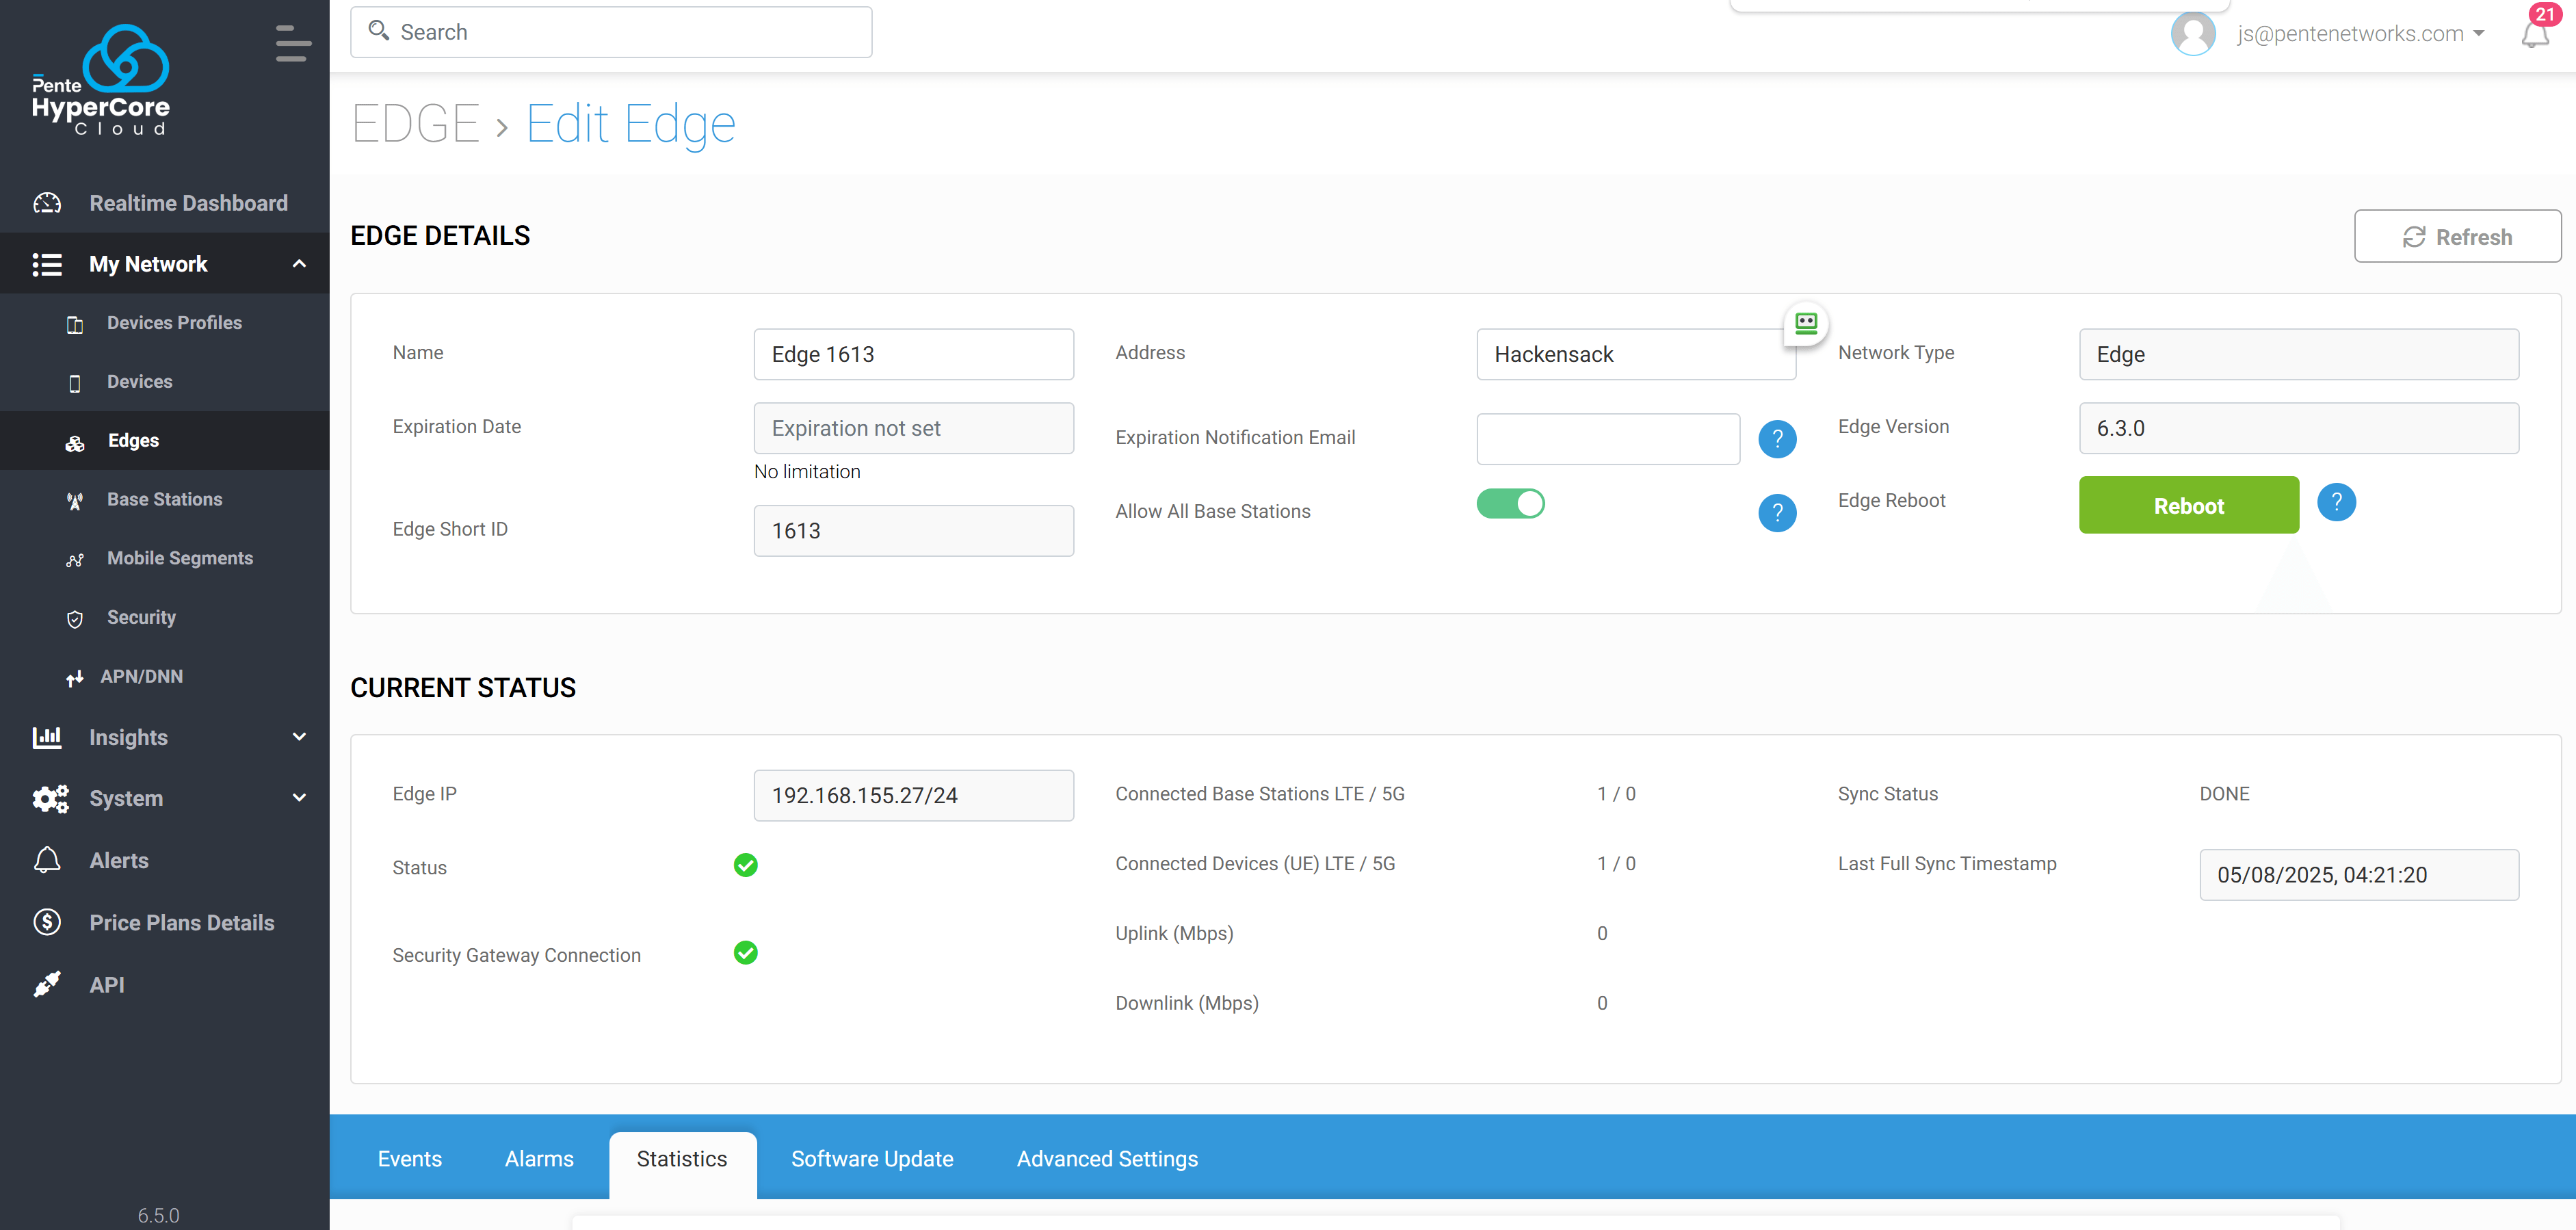This screenshot has height=1230, width=2576.
Task: Collapse the My Network section
Action: point(298,263)
